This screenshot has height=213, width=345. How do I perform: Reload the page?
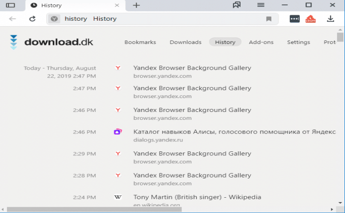click(x=33, y=19)
